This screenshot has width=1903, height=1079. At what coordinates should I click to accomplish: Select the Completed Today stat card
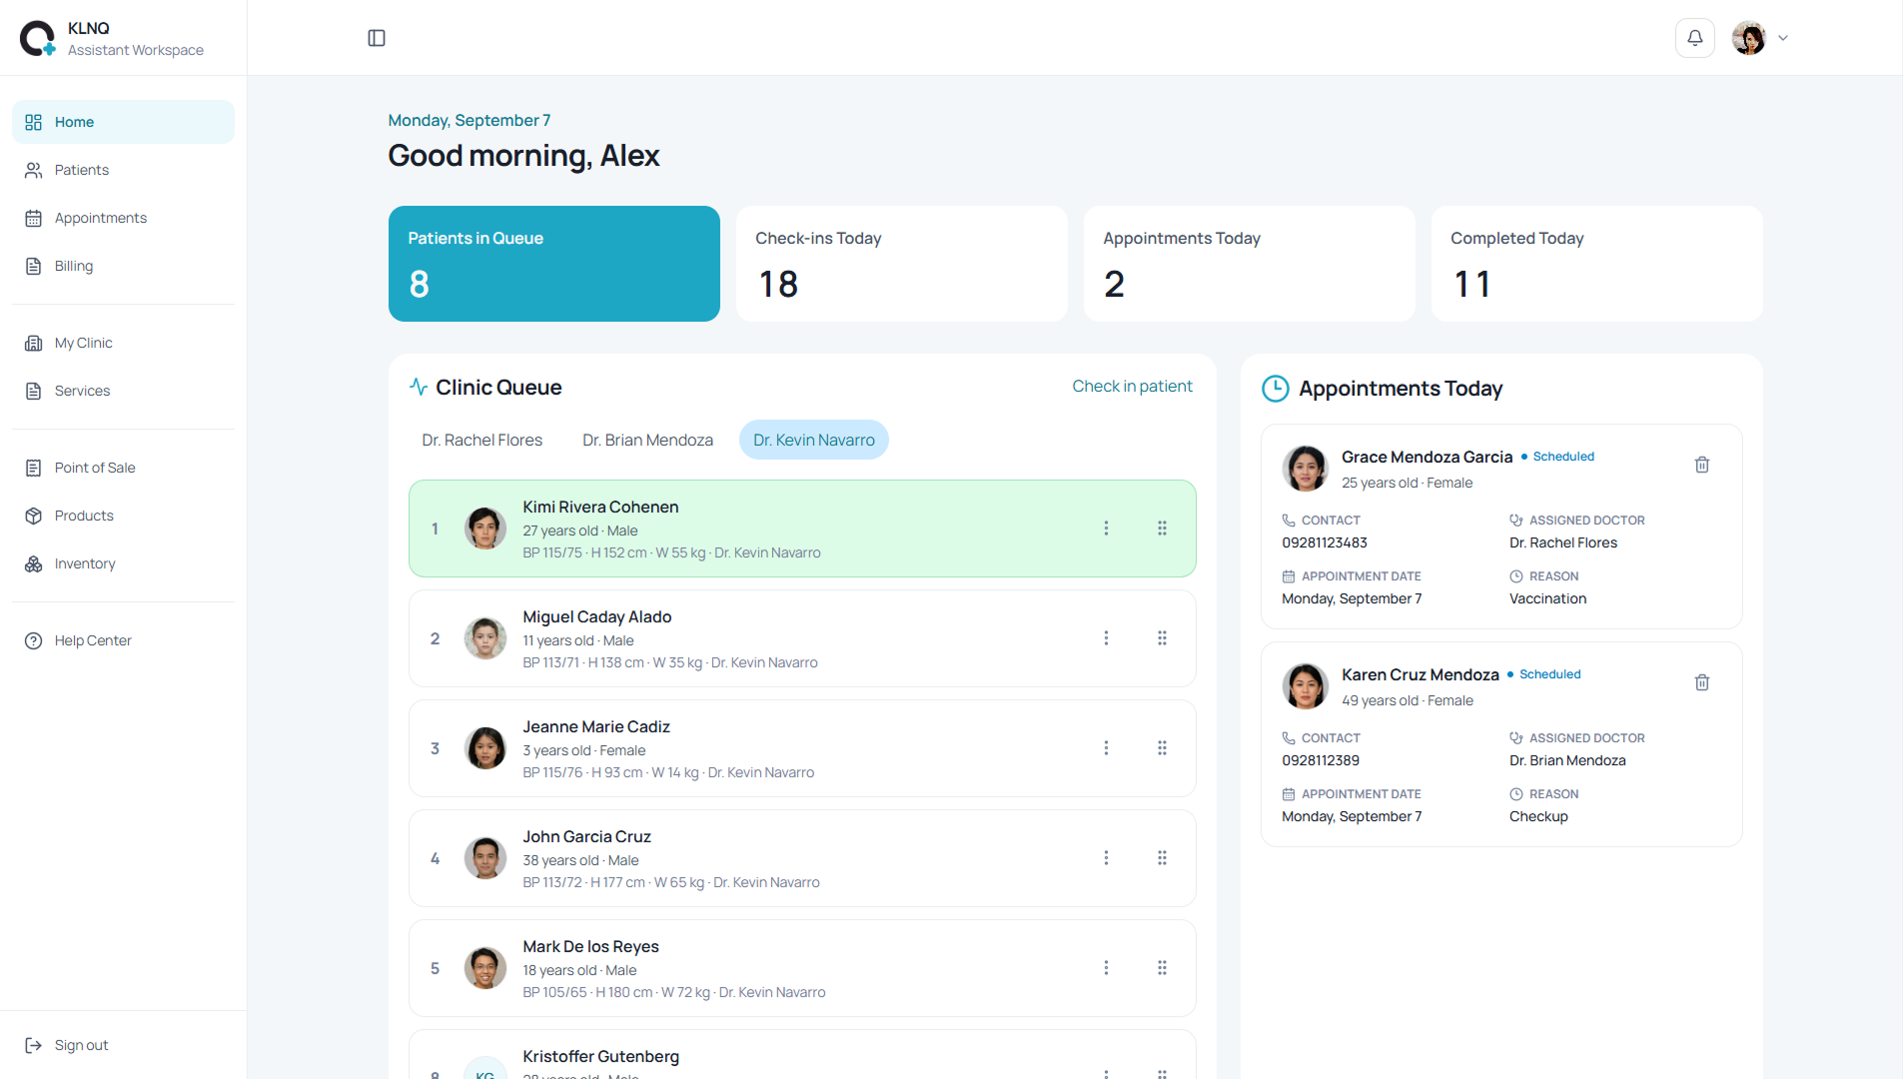click(x=1597, y=264)
